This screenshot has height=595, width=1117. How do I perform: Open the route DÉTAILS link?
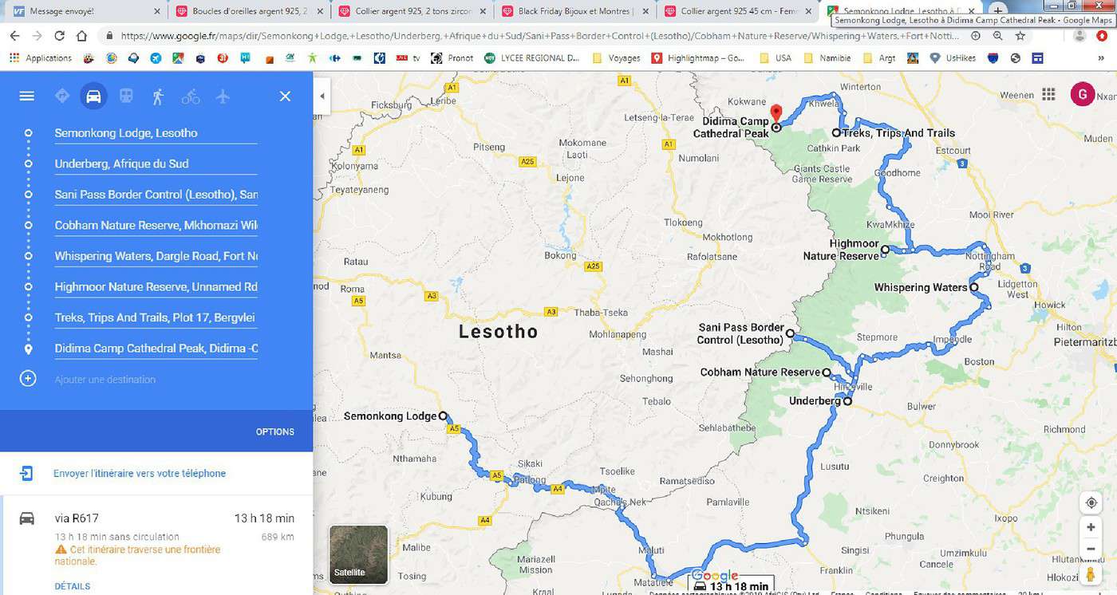[x=73, y=586]
